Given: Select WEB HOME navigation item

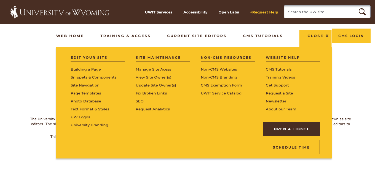Looking at the screenshot, I should 70,36.
